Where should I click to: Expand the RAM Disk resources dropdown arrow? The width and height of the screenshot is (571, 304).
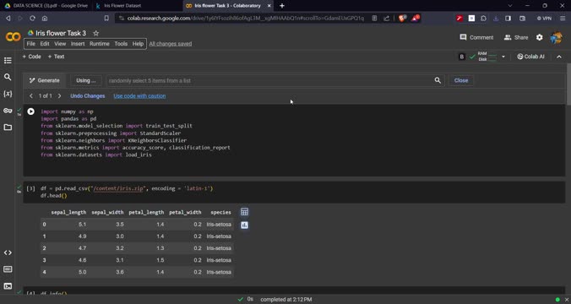[x=503, y=57]
